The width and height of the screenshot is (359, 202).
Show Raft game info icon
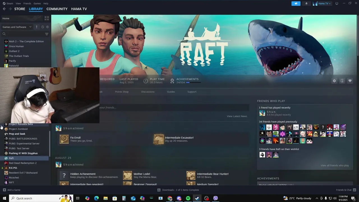click(x=342, y=81)
